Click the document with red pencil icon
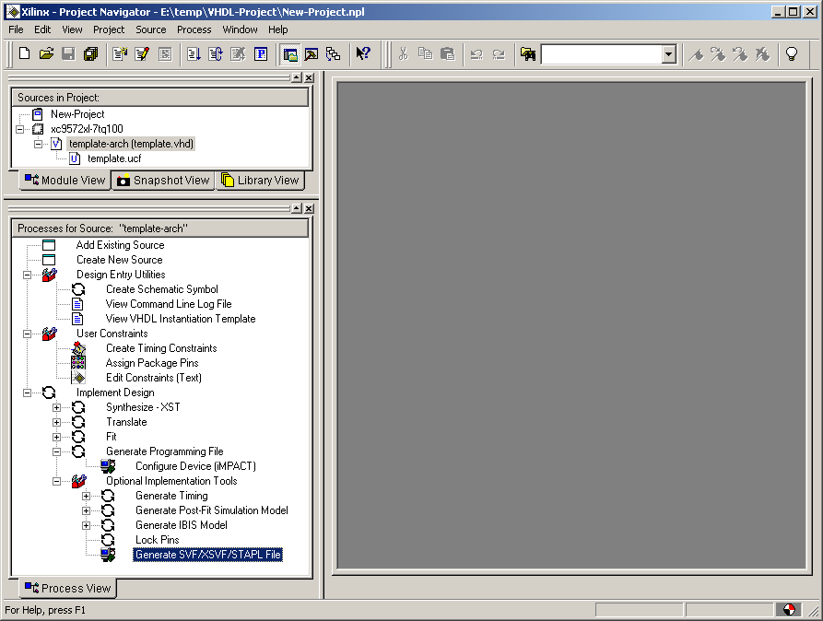 [x=142, y=53]
